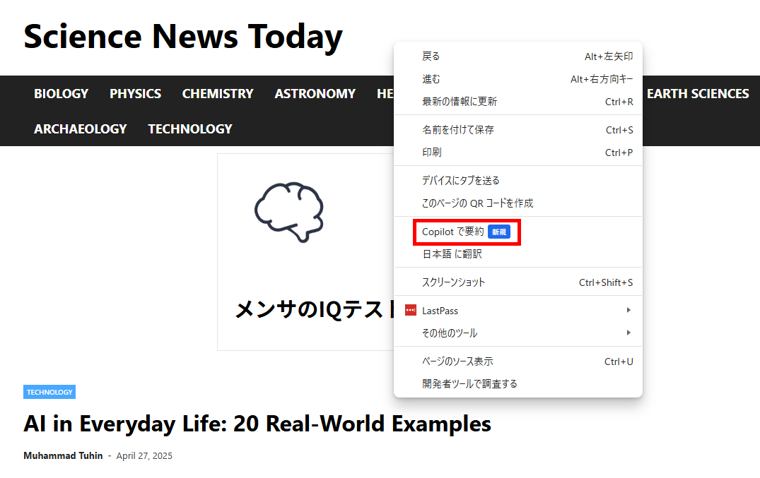The height and width of the screenshot is (478, 760).
Task: Click the AI in Everyday Life headline
Action: [257, 424]
